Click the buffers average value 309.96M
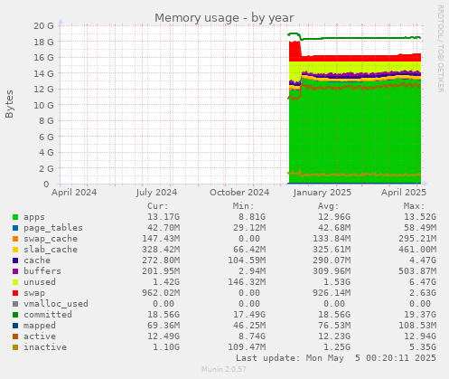Image resolution: width=449 pixels, height=379 pixels. [x=332, y=271]
